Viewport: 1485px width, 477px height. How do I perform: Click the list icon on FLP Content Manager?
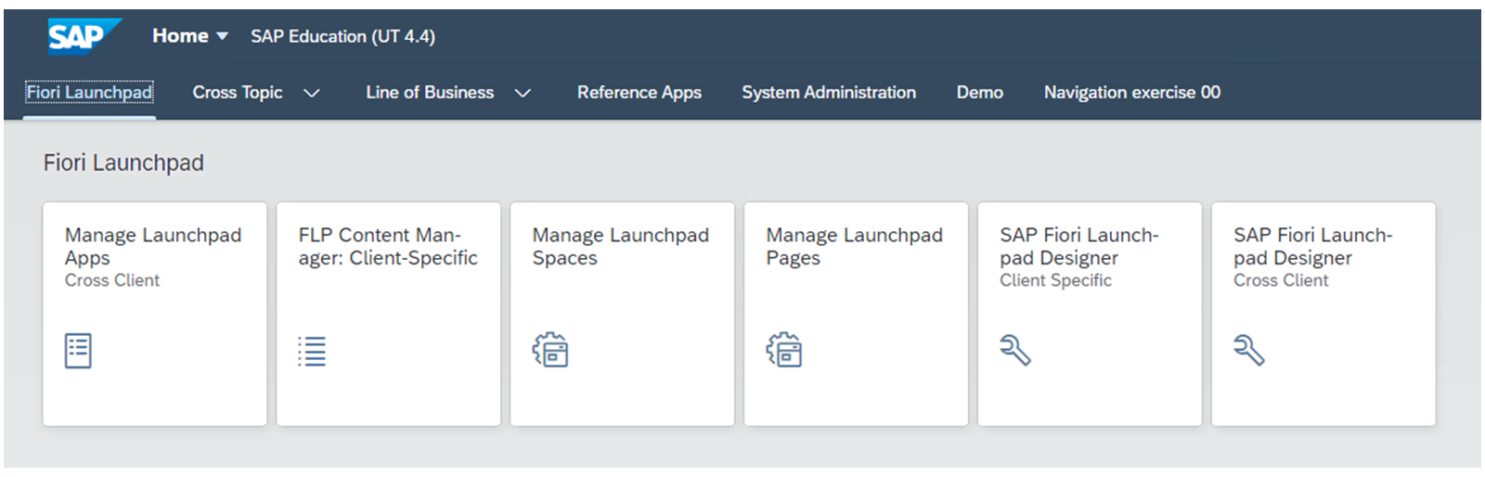click(312, 352)
